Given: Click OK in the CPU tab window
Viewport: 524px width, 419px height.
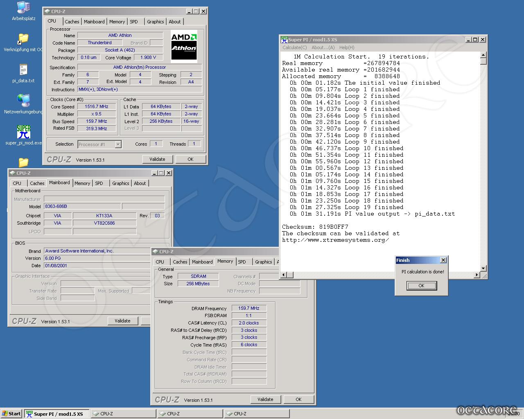Looking at the screenshot, I should tap(190, 159).
